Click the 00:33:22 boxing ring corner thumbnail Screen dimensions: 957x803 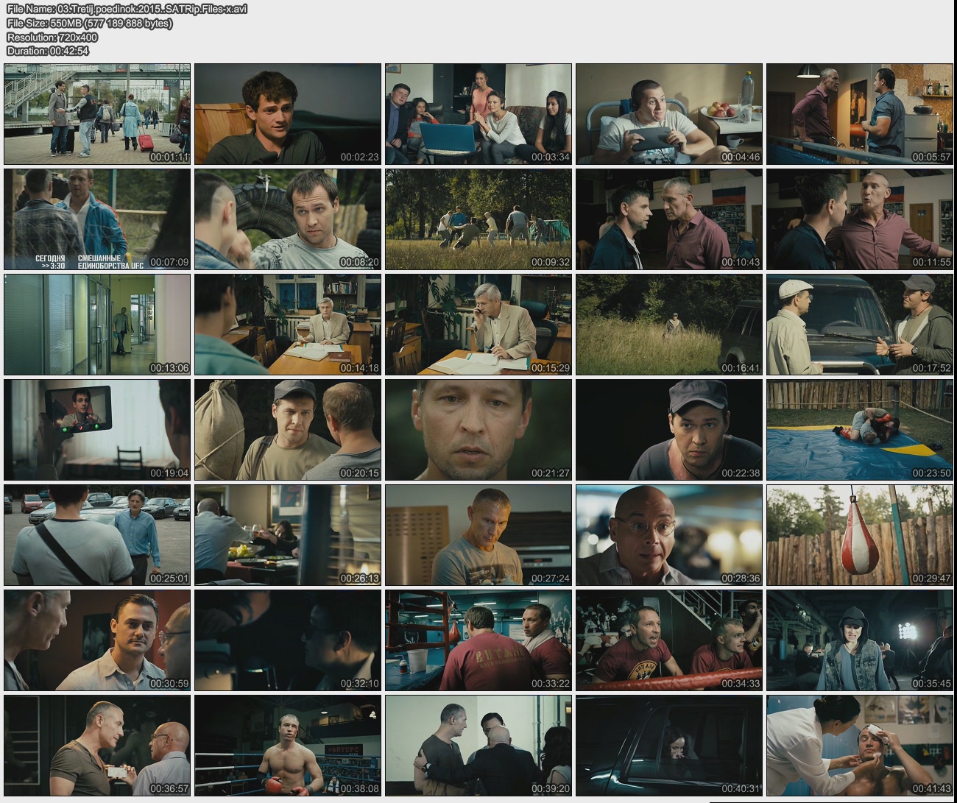coord(478,640)
